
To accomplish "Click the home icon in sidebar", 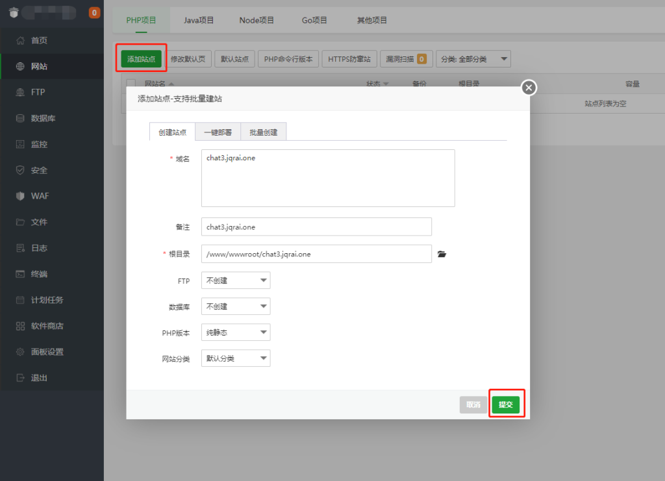I will tap(20, 40).
